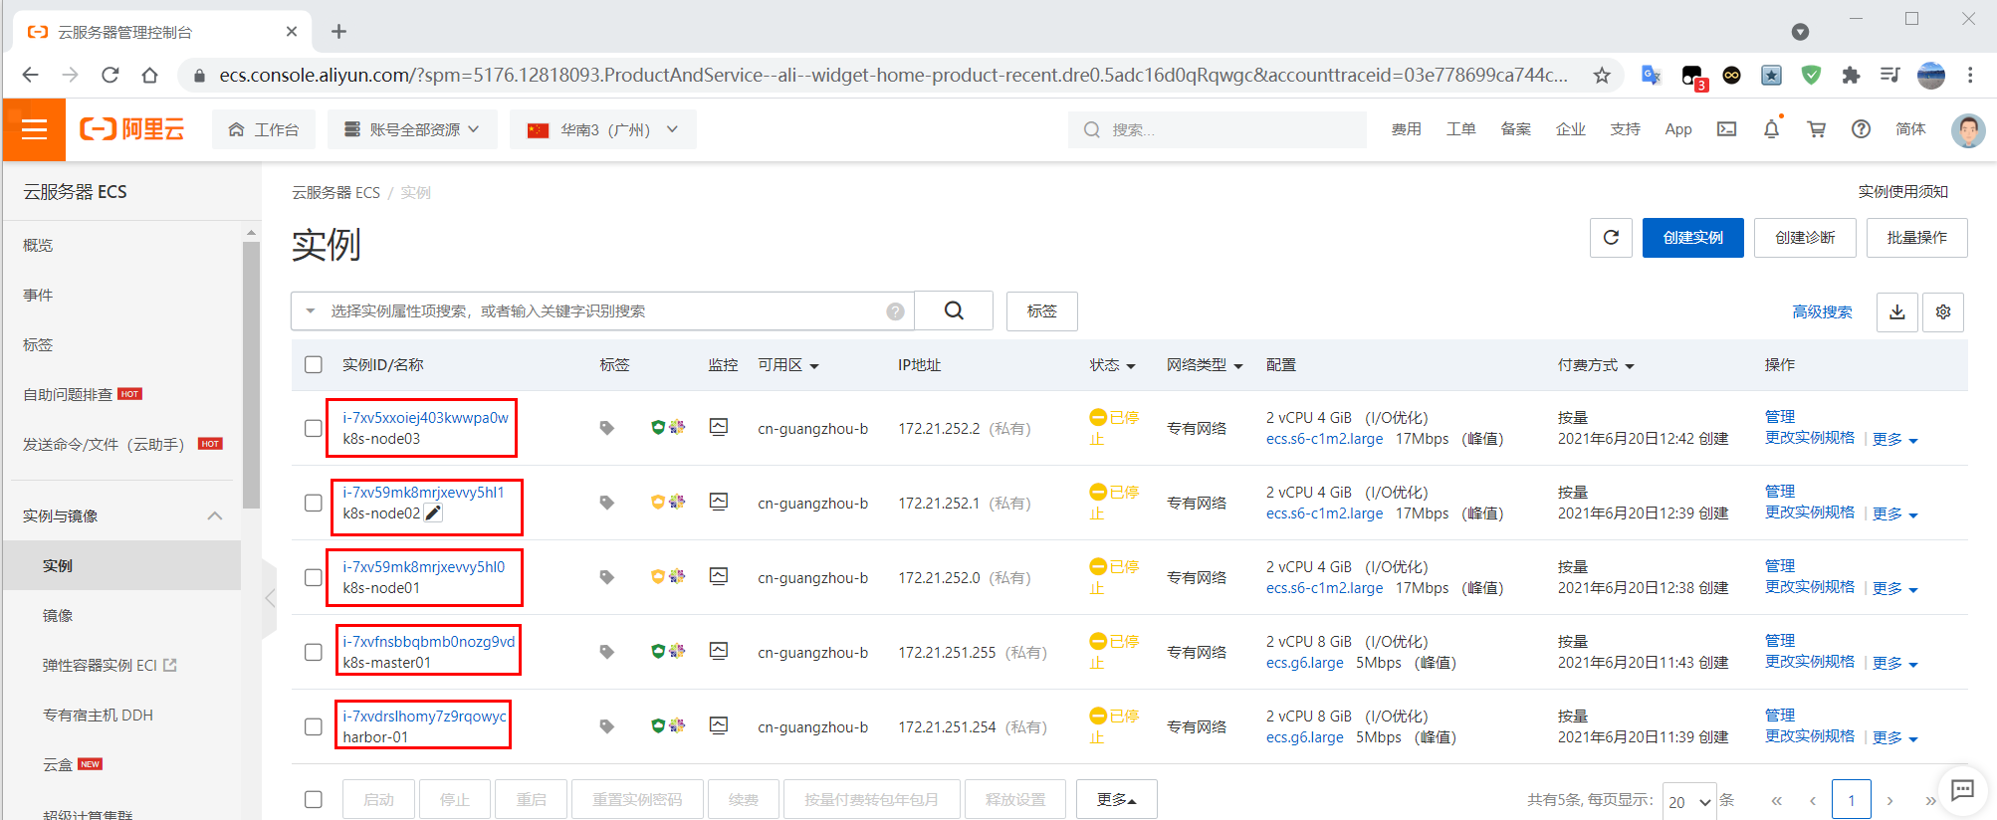Open 事件 in sidebar
The image size is (1997, 820).
pyautogui.click(x=38, y=295)
